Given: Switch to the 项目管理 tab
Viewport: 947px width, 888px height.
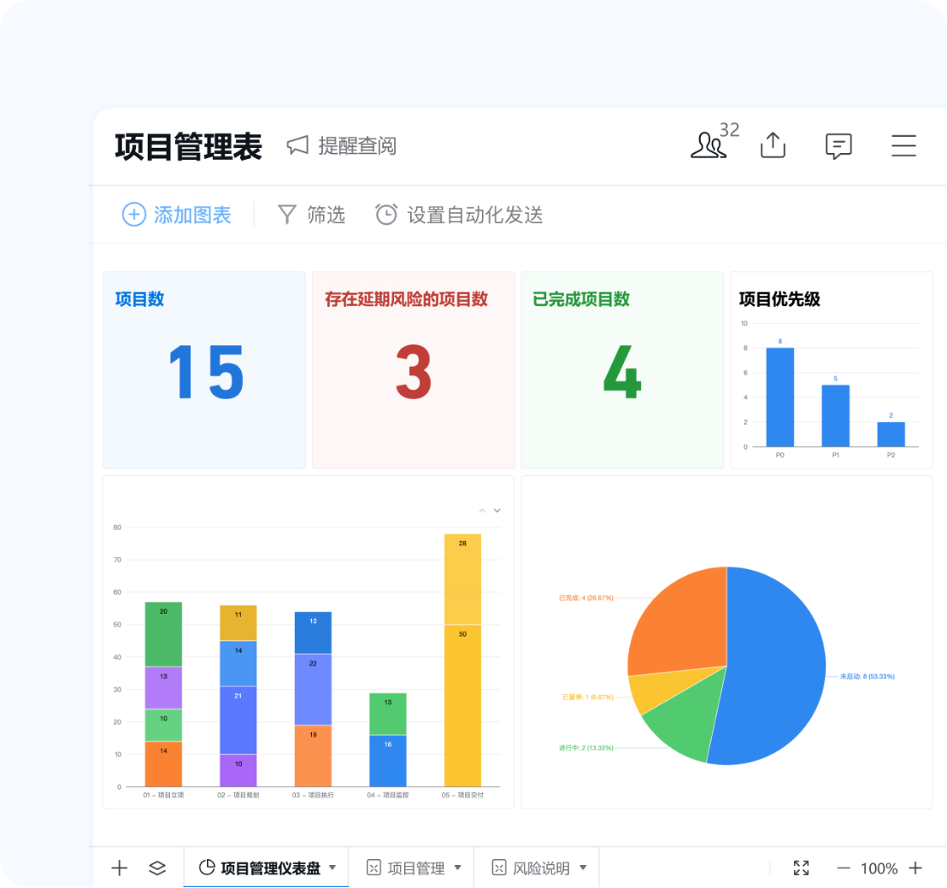Looking at the screenshot, I should coord(415,868).
